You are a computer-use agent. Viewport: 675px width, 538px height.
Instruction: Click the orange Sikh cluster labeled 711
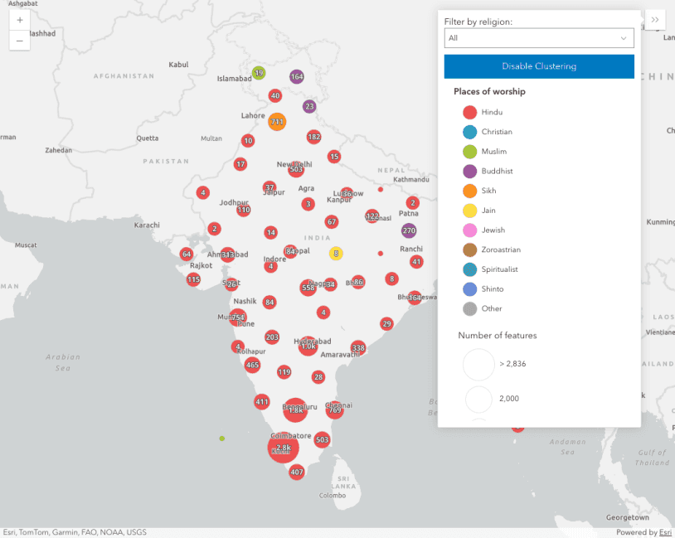click(x=277, y=122)
